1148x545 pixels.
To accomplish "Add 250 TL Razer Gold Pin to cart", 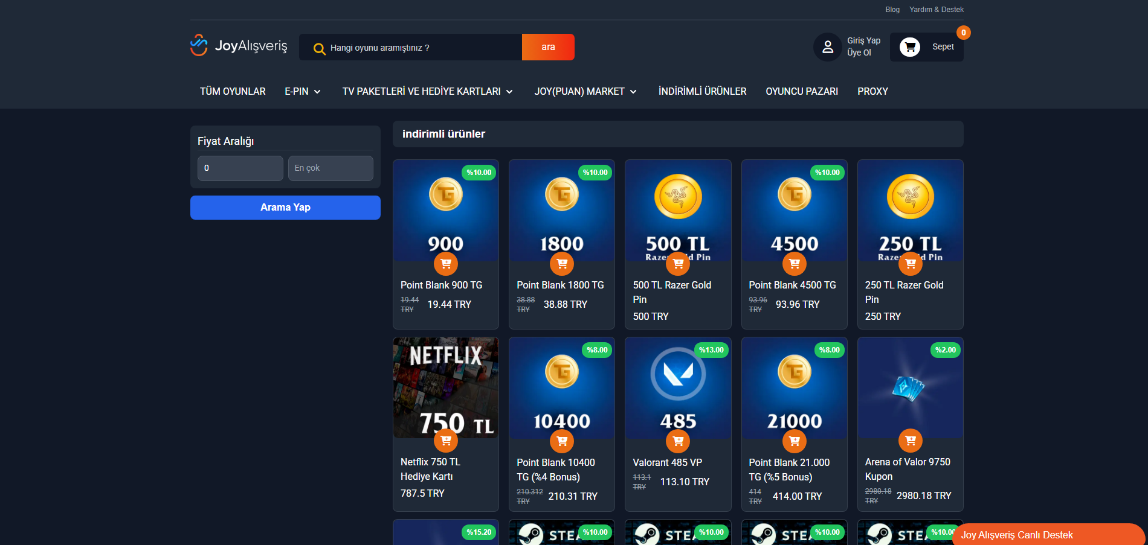I will (x=911, y=264).
